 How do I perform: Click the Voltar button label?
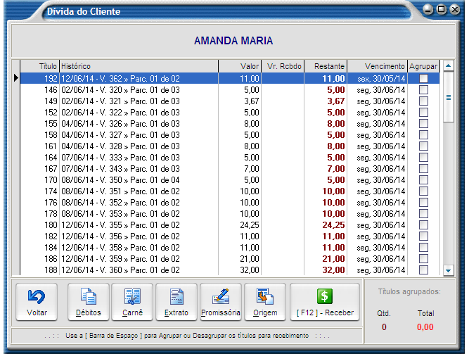click(37, 312)
